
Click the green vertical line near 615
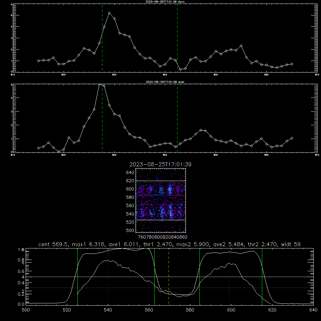[262, 276]
